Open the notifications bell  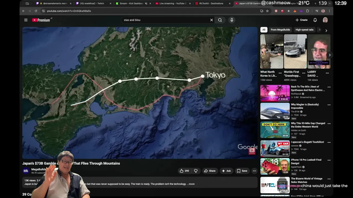click(x=315, y=20)
